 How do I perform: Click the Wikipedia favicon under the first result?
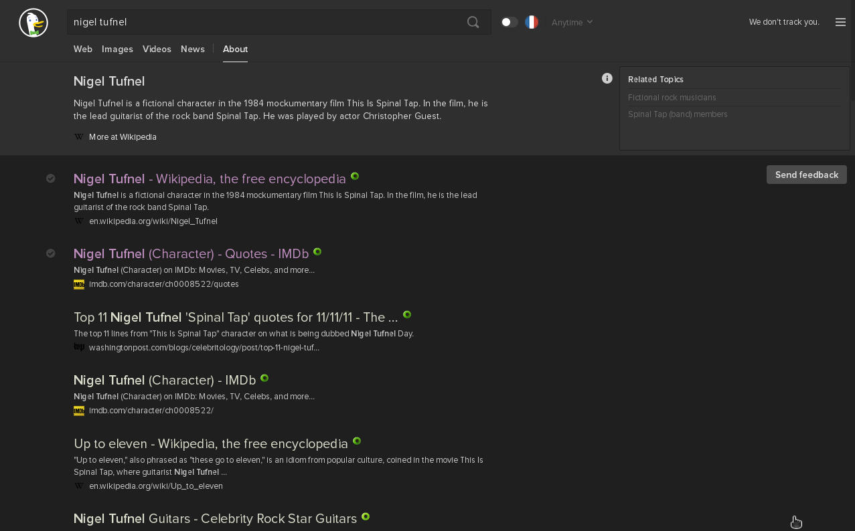click(78, 221)
